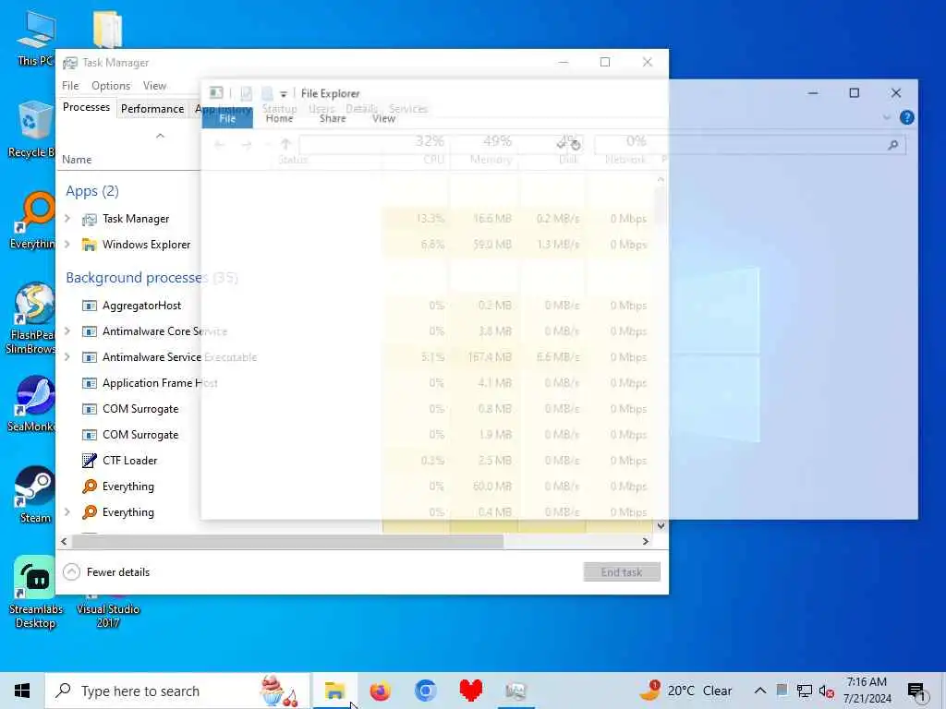Screen dimensions: 946x709
Task: Expand the Task Manager app row
Action: [x=67, y=218]
